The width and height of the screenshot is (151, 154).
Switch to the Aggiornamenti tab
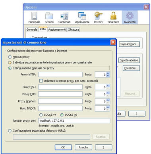click(57, 30)
